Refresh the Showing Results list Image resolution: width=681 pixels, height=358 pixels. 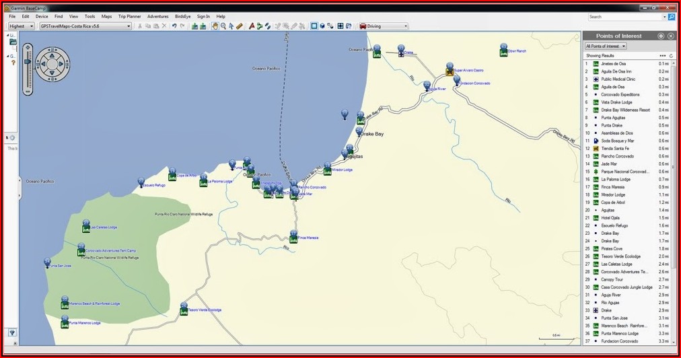(x=671, y=56)
